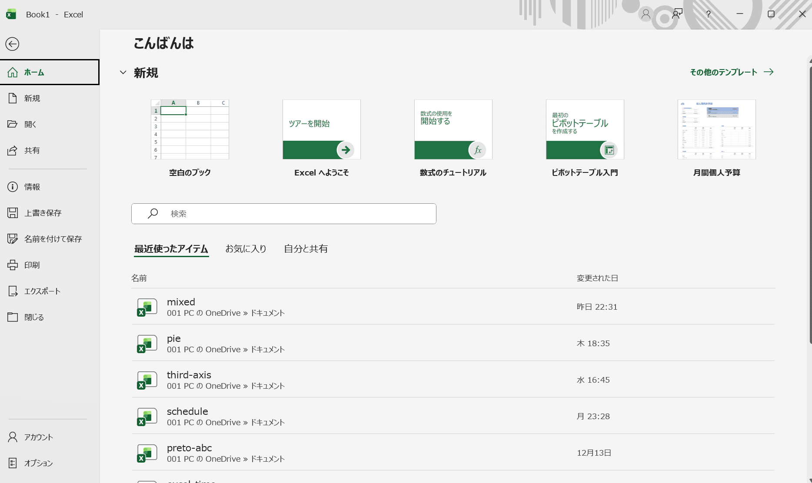Open その他のテンプレート link

tap(731, 72)
